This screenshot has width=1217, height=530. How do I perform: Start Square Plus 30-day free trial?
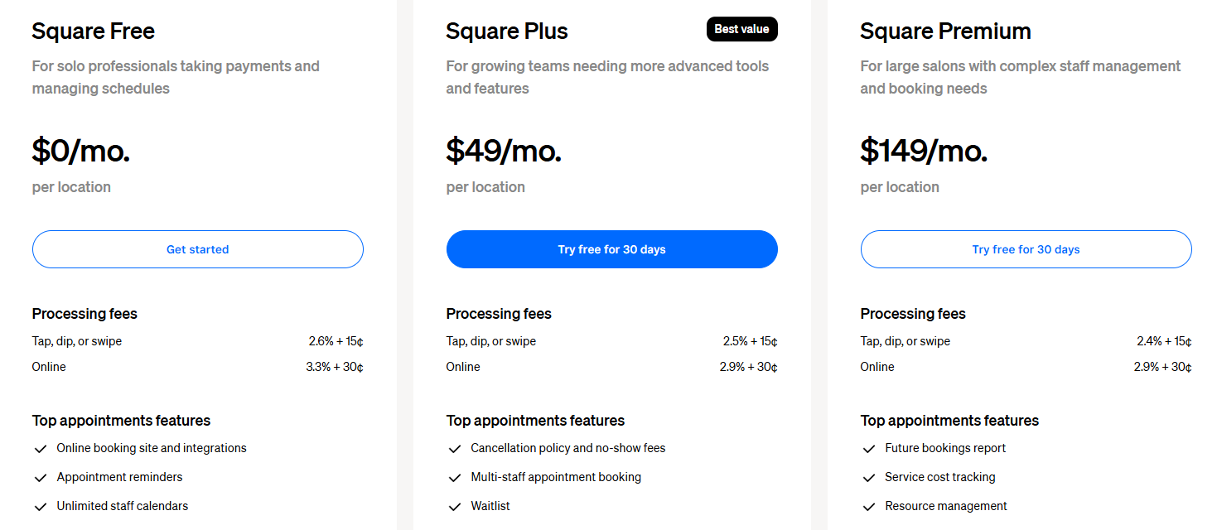pos(611,249)
